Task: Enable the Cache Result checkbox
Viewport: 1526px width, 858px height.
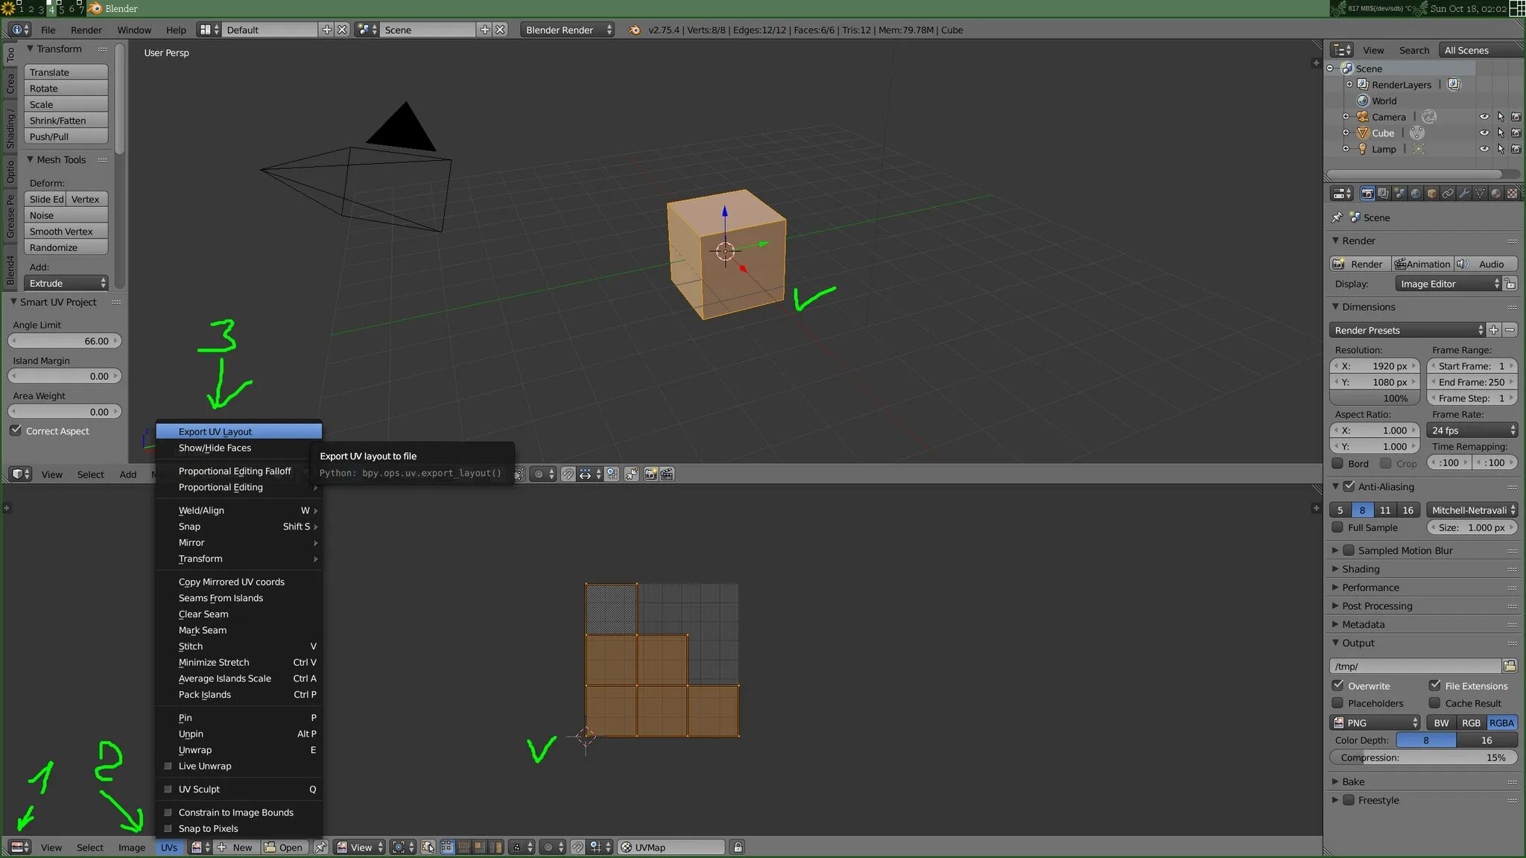Action: click(1434, 703)
